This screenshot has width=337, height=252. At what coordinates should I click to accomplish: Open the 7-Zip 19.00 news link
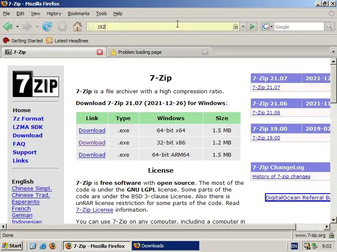(x=266, y=138)
